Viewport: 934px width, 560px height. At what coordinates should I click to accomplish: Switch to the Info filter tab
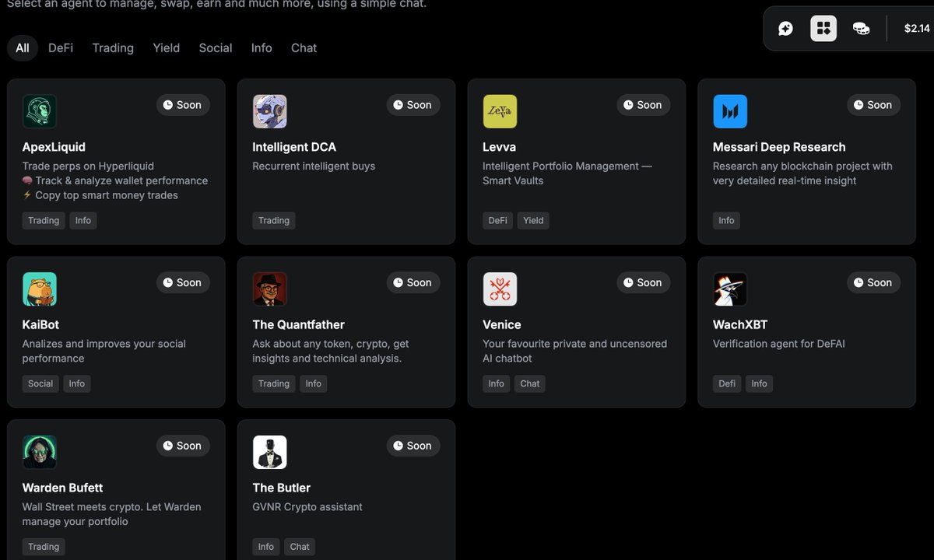pyautogui.click(x=262, y=48)
